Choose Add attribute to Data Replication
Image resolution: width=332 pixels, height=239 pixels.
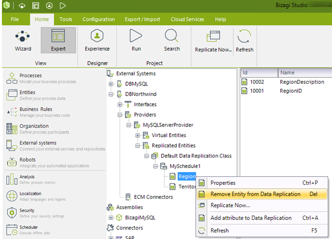[262, 218]
